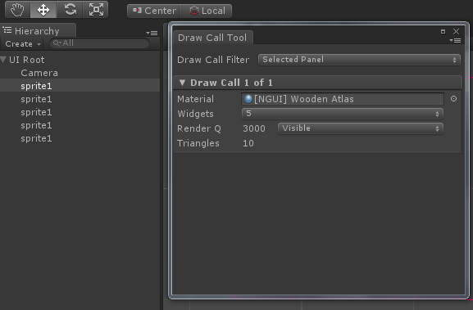The width and height of the screenshot is (473, 310).
Task: Select the Camera object in Hierarchy
Action: [39, 73]
